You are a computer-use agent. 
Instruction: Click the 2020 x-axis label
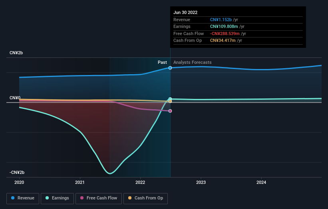19,183
